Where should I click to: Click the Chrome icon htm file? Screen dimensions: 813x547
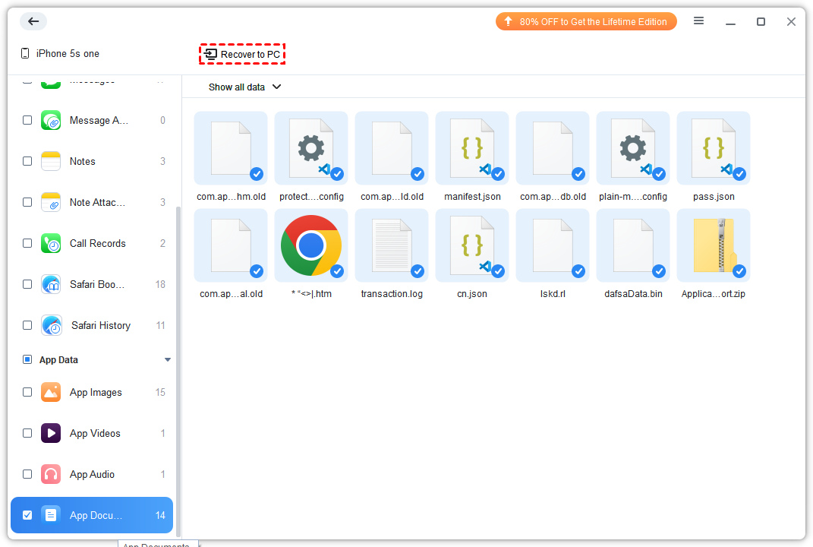click(x=310, y=245)
